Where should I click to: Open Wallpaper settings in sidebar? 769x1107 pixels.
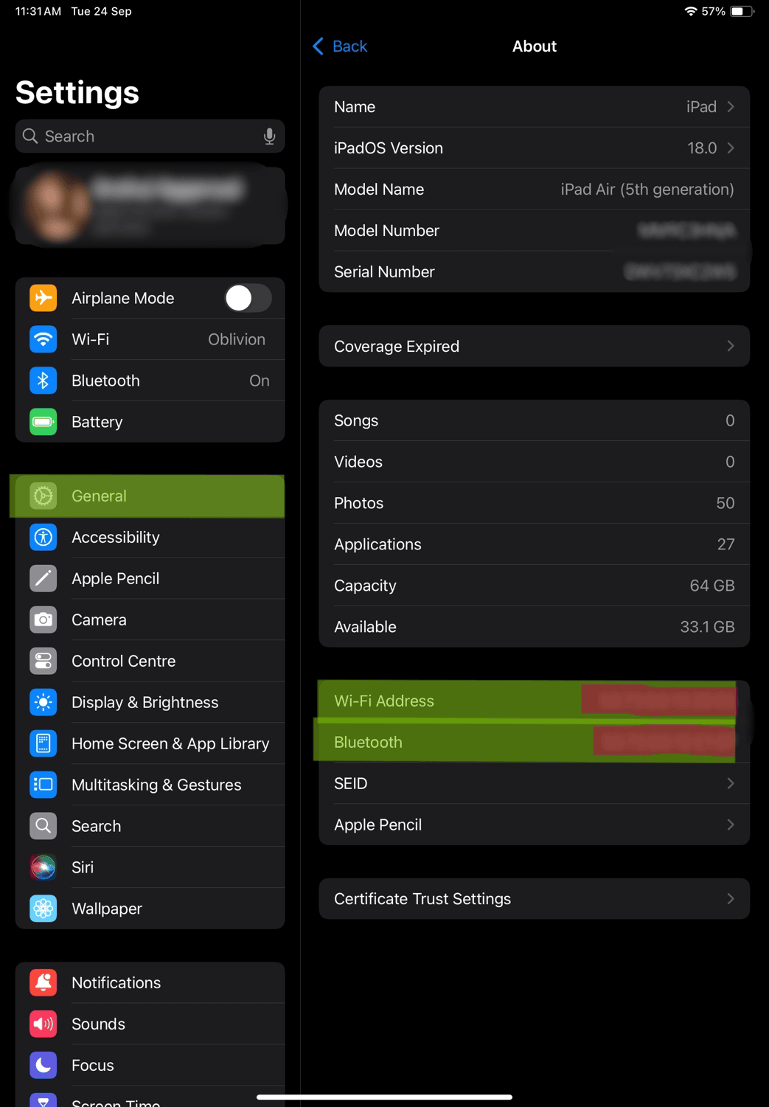[150, 909]
